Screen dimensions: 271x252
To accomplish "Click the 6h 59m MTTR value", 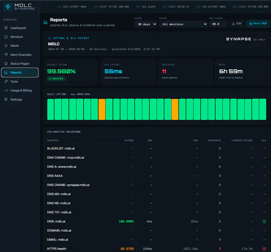I will click(x=231, y=71).
